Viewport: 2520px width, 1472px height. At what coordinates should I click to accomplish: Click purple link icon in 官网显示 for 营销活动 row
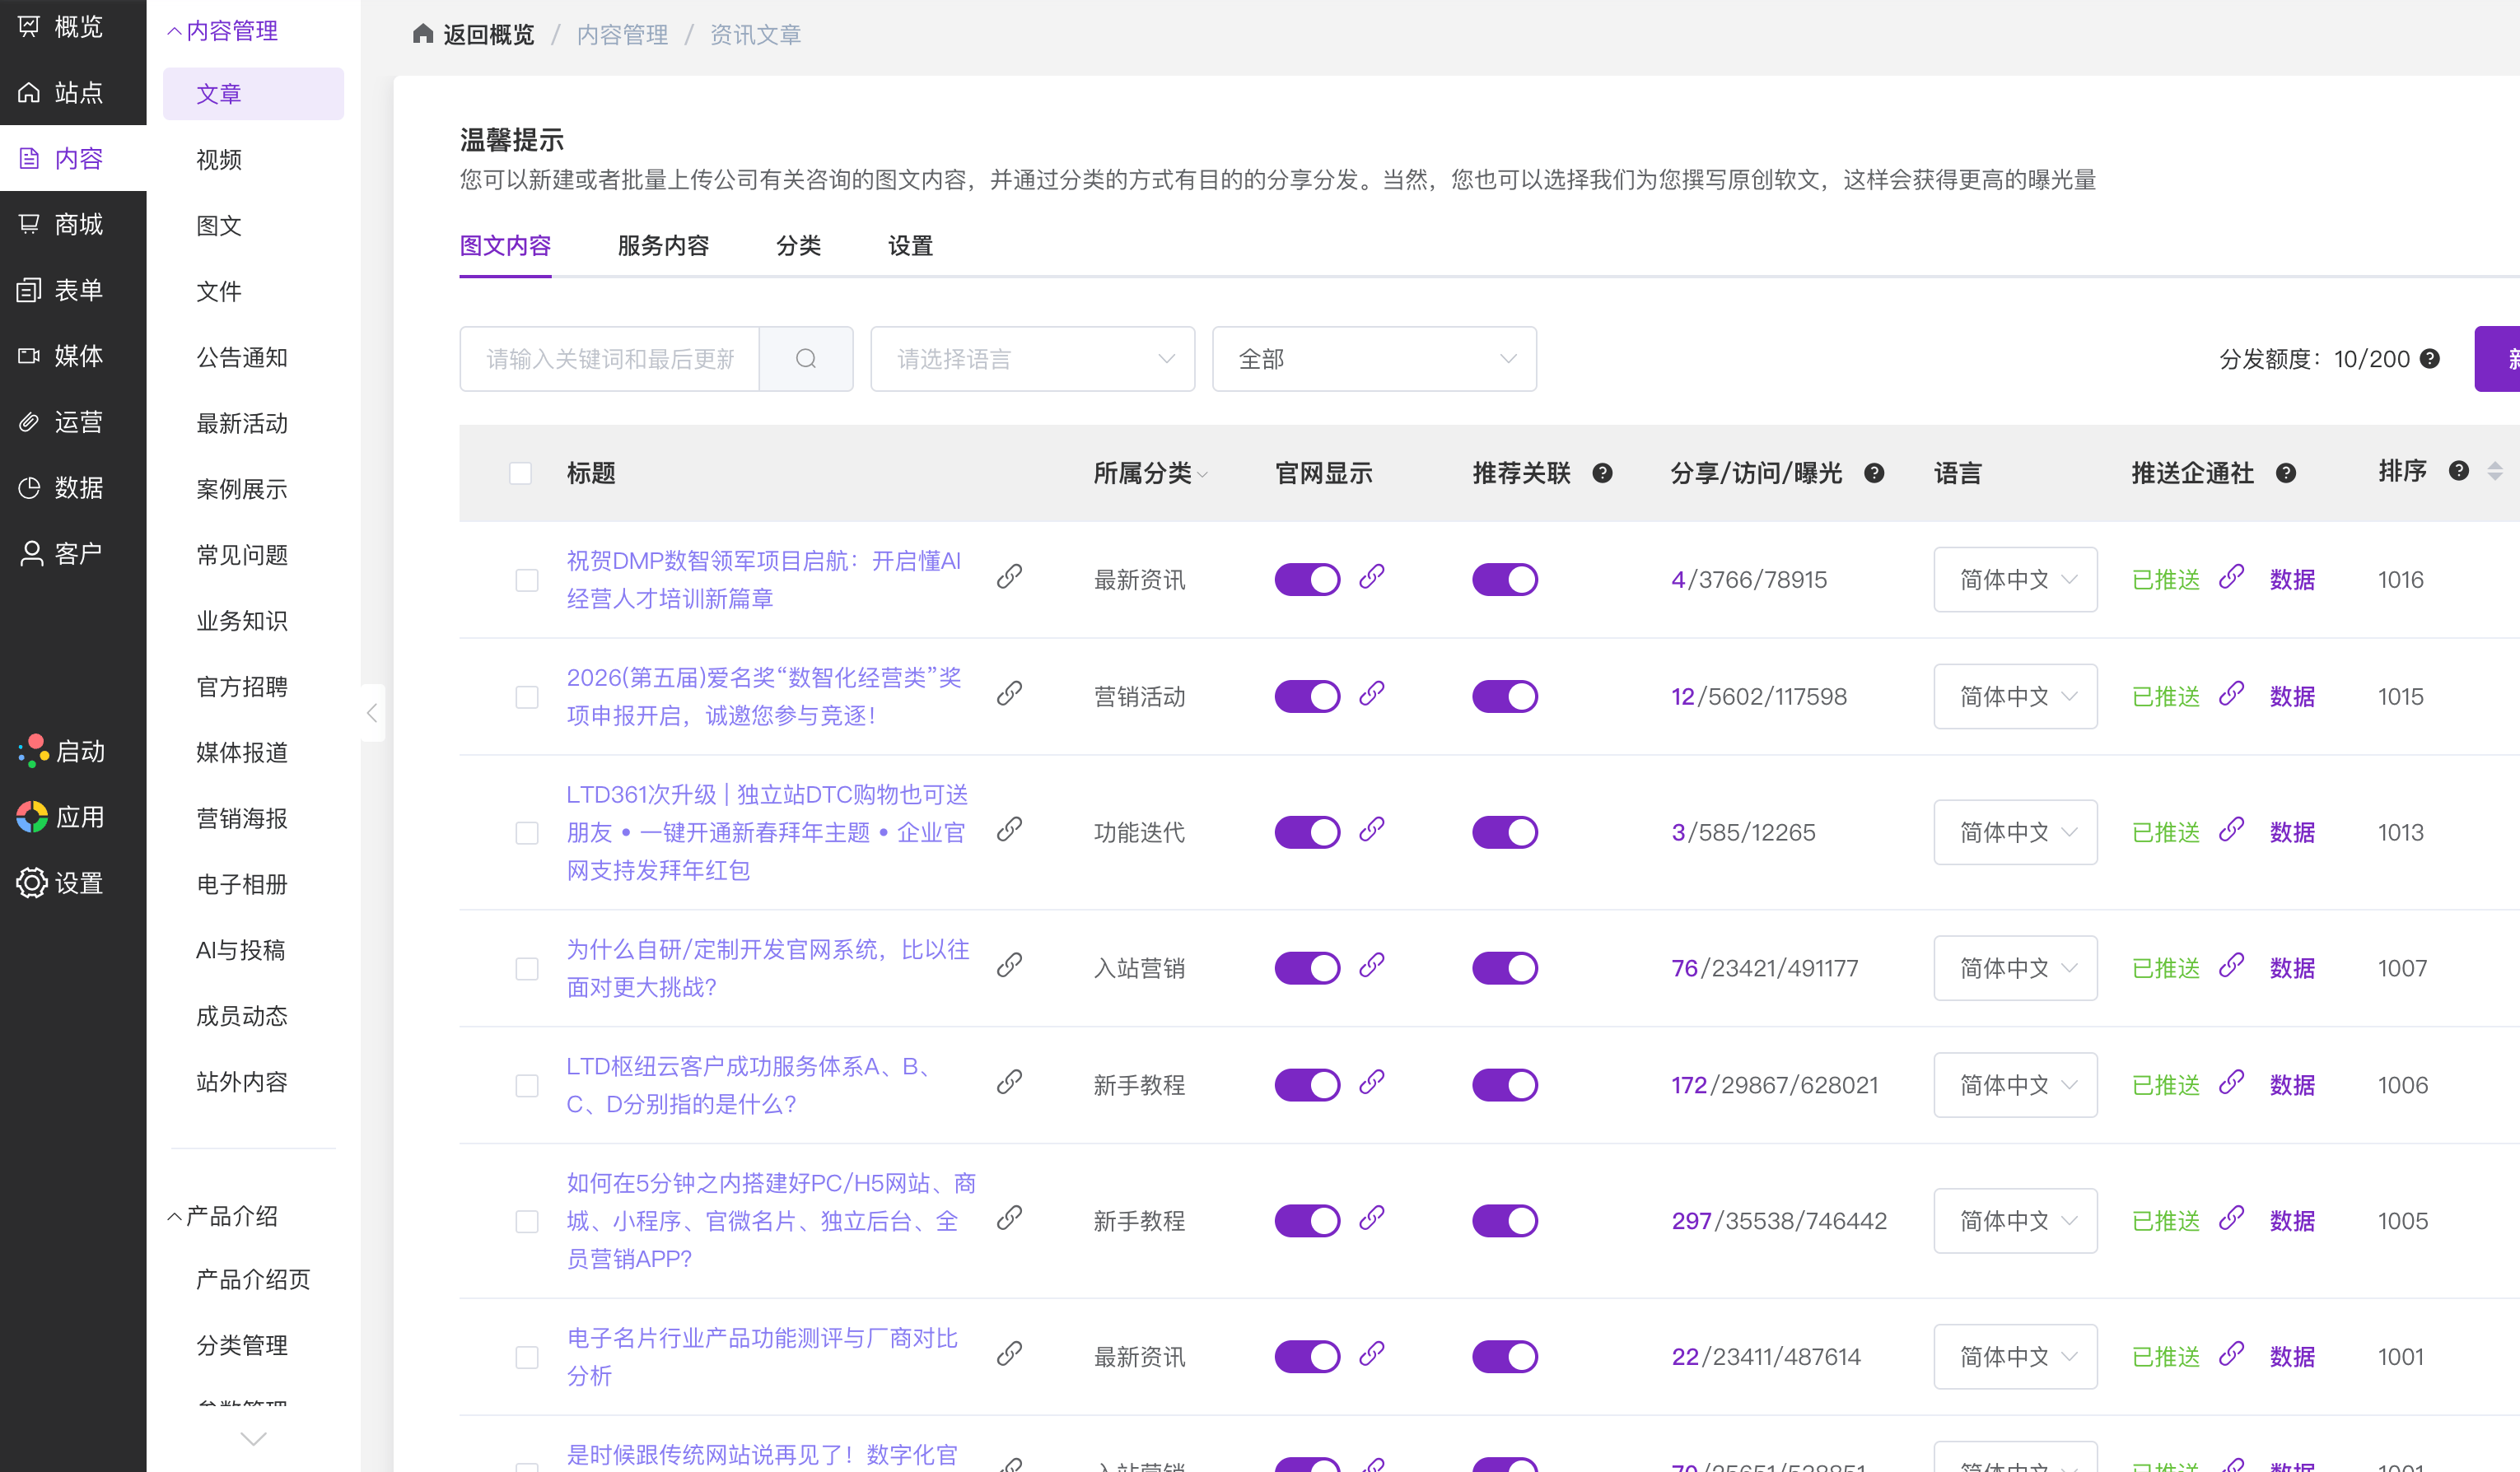[x=1372, y=694]
